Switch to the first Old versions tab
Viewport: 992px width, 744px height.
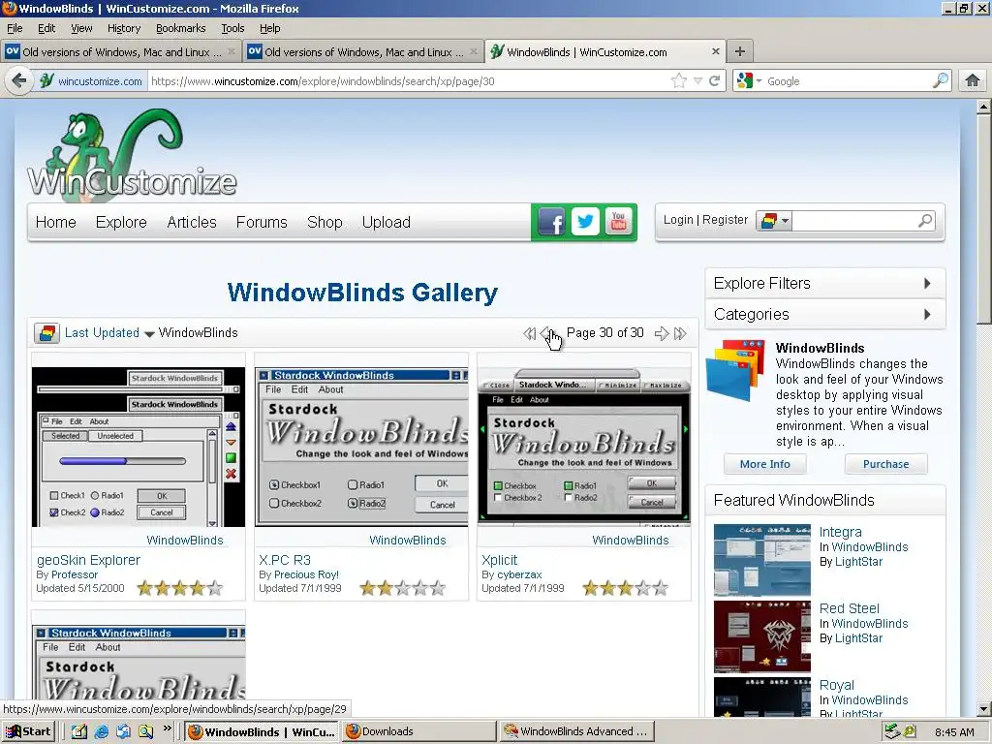click(121, 52)
